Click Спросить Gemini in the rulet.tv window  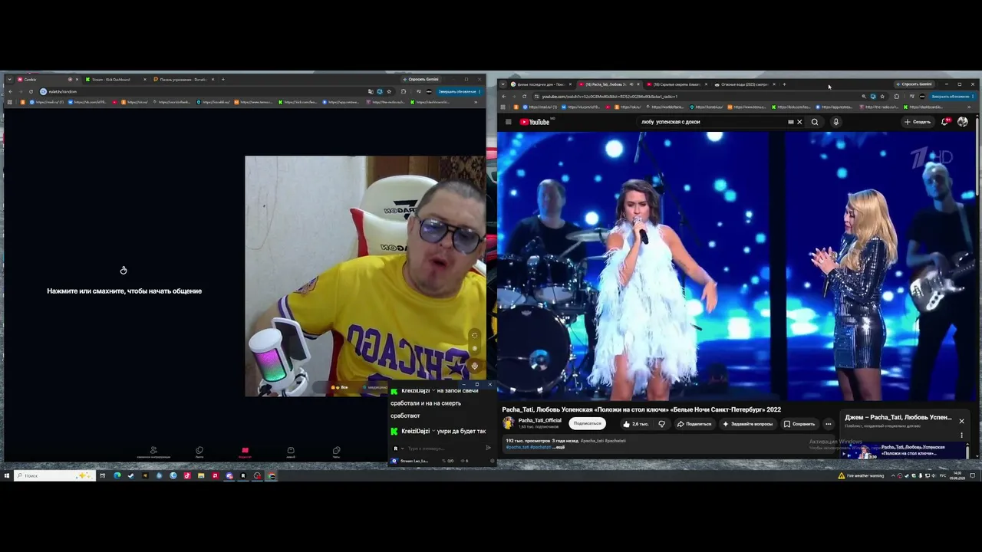(x=420, y=79)
